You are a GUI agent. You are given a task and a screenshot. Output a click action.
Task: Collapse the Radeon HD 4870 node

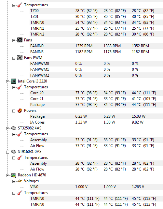(x=7, y=175)
